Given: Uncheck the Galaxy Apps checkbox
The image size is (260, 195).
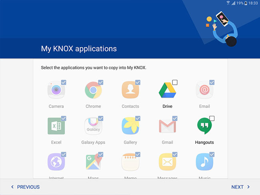Looking at the screenshot, I should coord(101,118).
